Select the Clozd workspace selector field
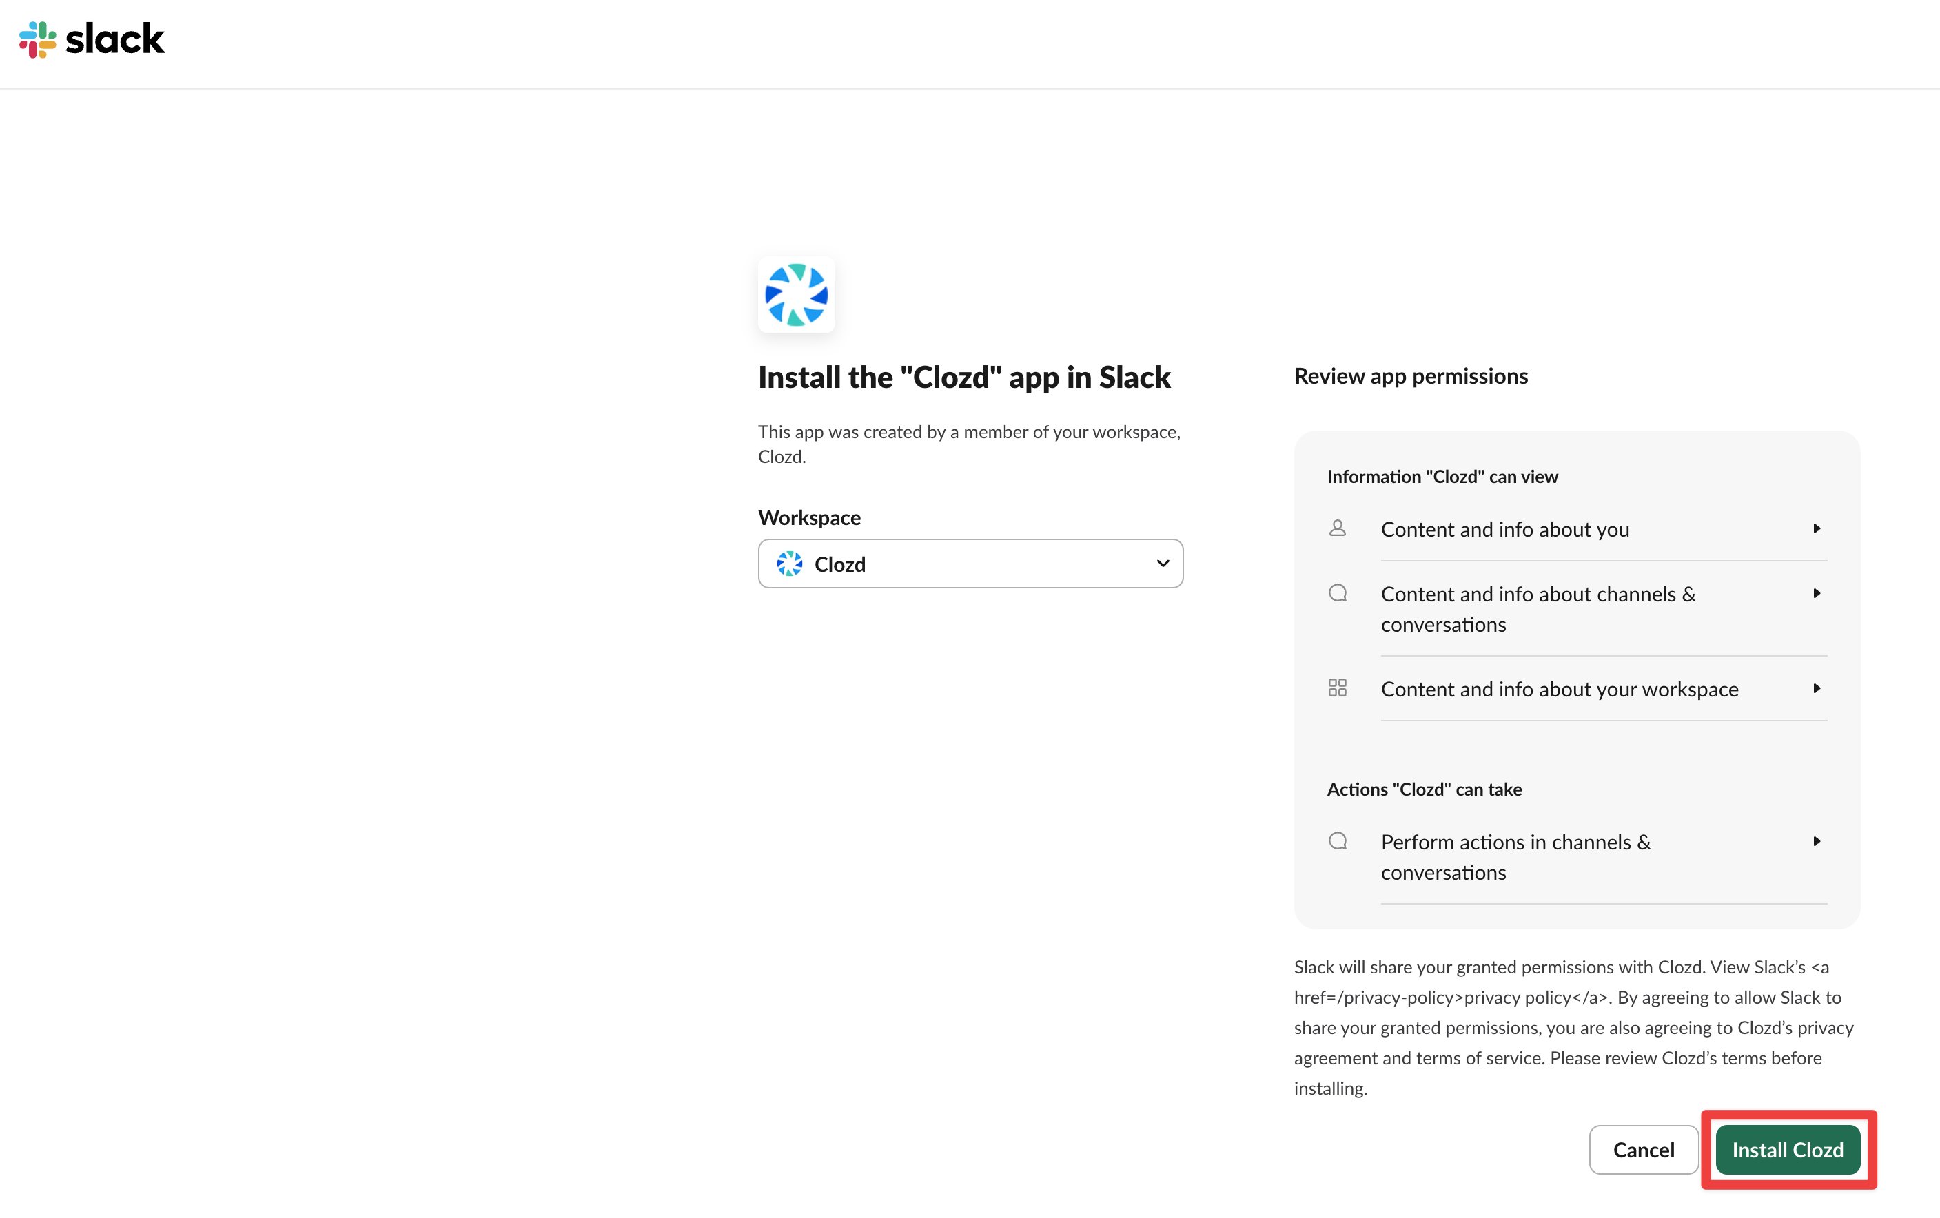 click(x=970, y=564)
